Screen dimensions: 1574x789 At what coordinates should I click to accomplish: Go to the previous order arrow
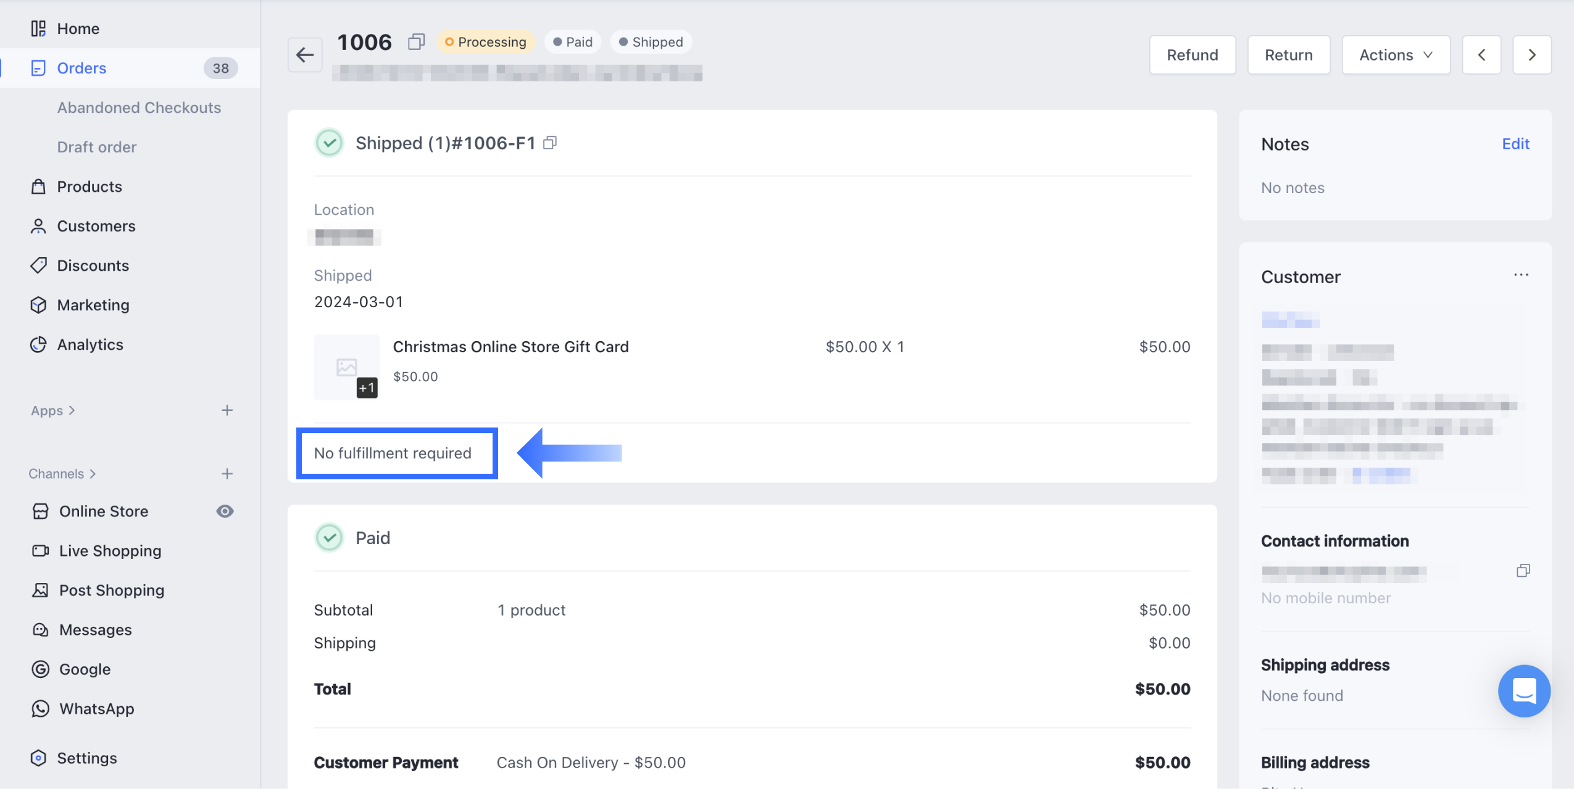(1481, 55)
